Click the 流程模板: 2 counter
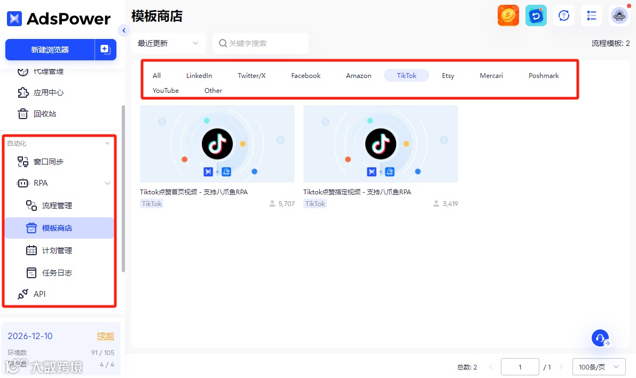The height and width of the screenshot is (378, 636). tap(610, 43)
